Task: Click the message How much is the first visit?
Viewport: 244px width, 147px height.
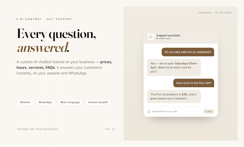Action: [x=193, y=83]
